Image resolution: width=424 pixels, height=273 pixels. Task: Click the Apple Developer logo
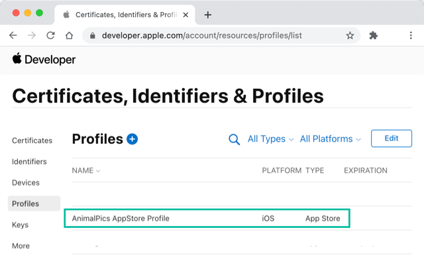44,59
